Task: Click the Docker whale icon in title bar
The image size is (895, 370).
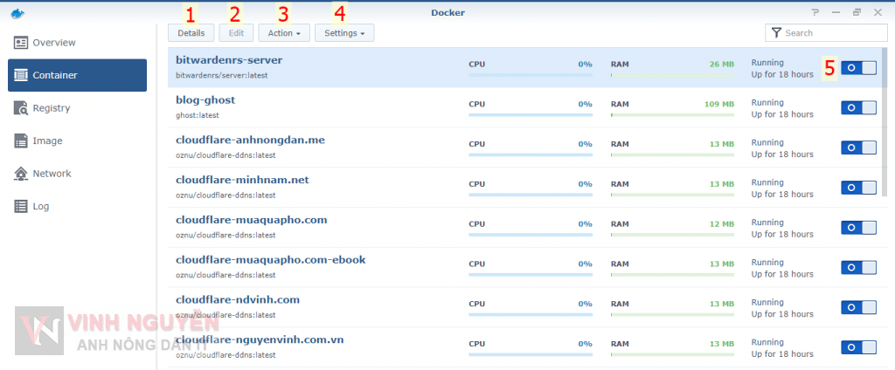Action: [17, 13]
